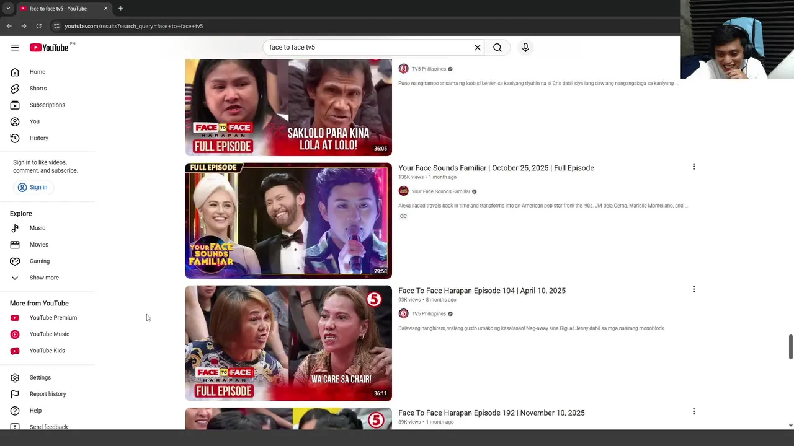Close the face to face tv5 tab
794x446 pixels.
pos(105,9)
